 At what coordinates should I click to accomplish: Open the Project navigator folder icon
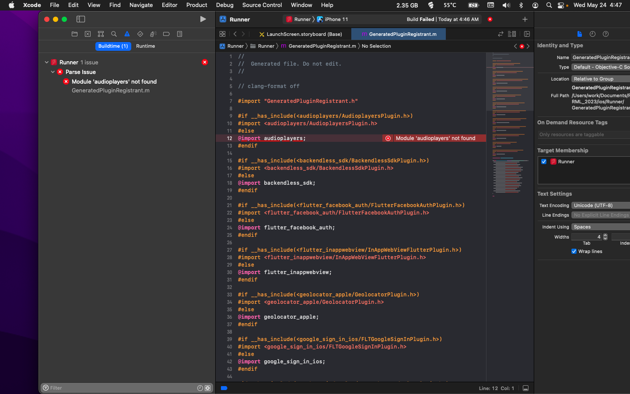[74, 34]
